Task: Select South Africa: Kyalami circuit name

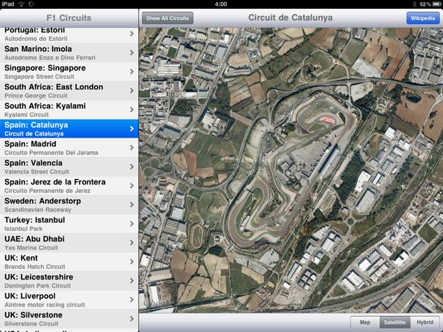Action: pyautogui.click(x=45, y=106)
